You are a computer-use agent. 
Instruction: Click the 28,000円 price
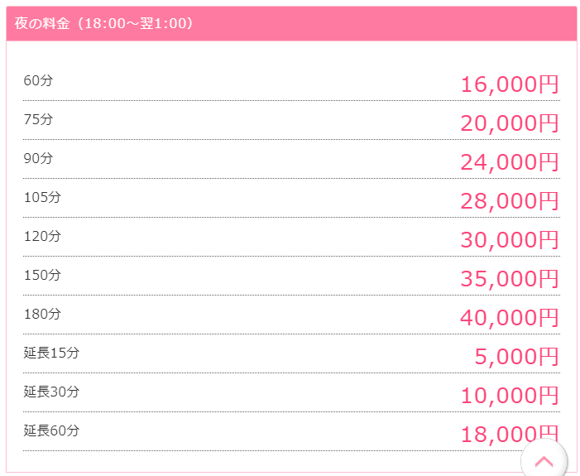(x=510, y=201)
